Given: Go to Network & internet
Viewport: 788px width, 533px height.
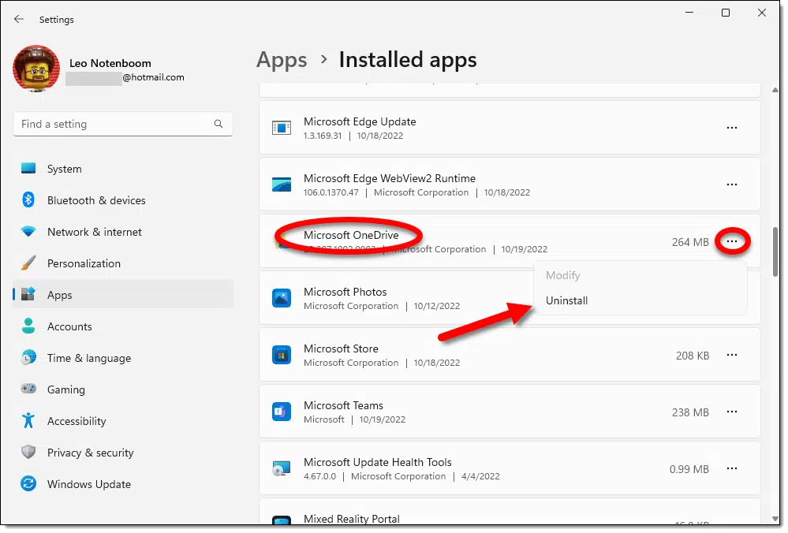Looking at the screenshot, I should click(x=123, y=233).
